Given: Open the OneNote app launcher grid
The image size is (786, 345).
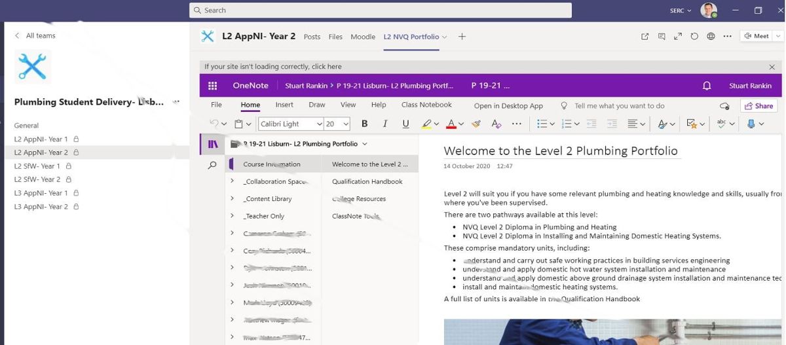Looking at the screenshot, I should coord(212,86).
